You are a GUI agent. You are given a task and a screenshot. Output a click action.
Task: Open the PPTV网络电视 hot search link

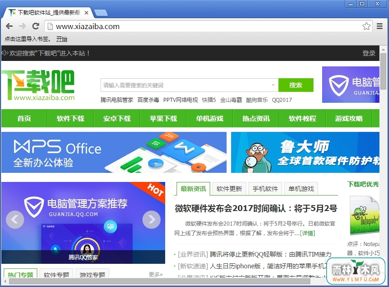[180, 100]
